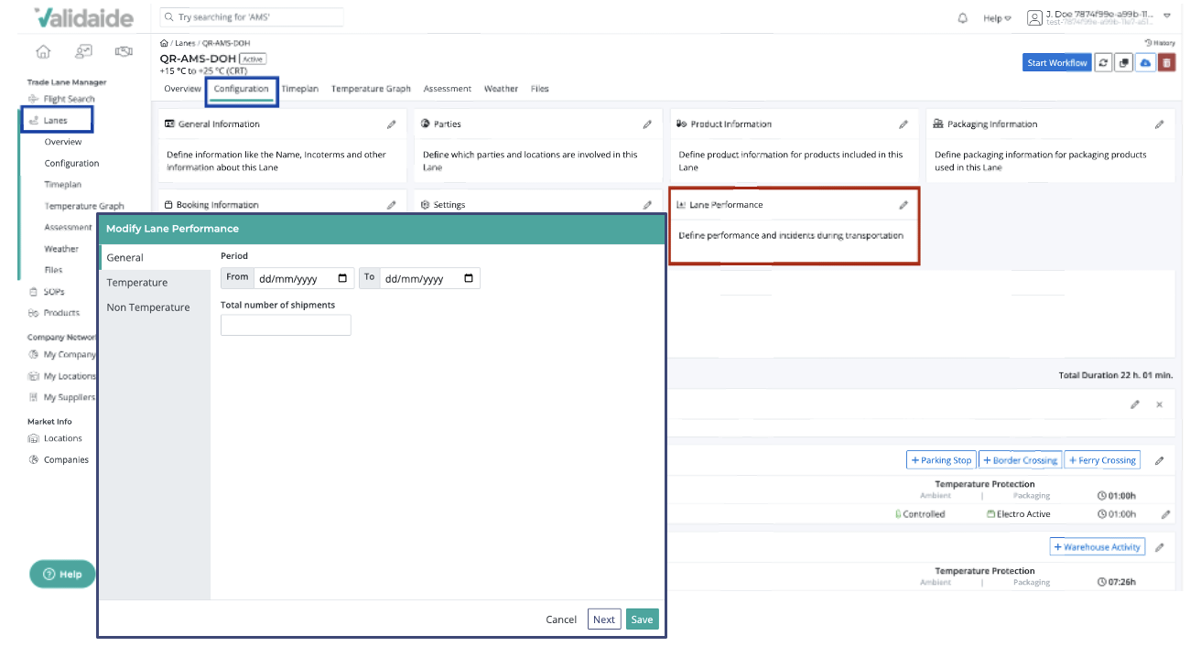This screenshot has height=657, width=1190.
Task: Open the History link near top right
Action: pyautogui.click(x=1159, y=42)
